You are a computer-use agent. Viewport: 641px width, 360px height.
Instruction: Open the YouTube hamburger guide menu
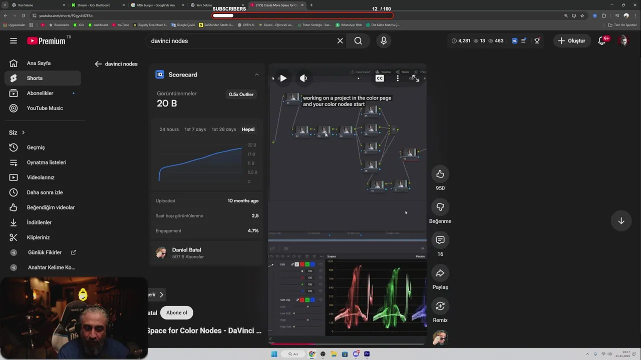point(14,40)
